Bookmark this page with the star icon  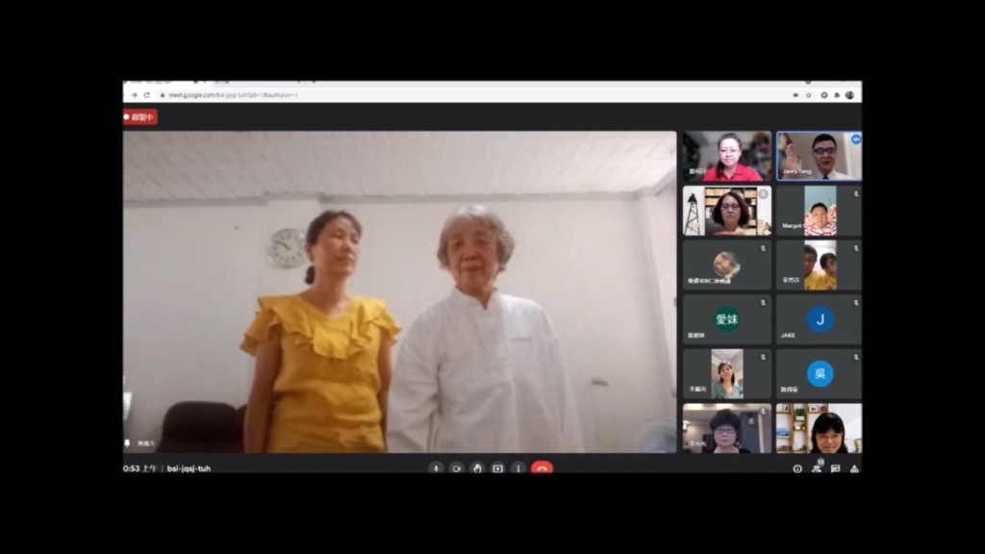pyautogui.click(x=808, y=95)
